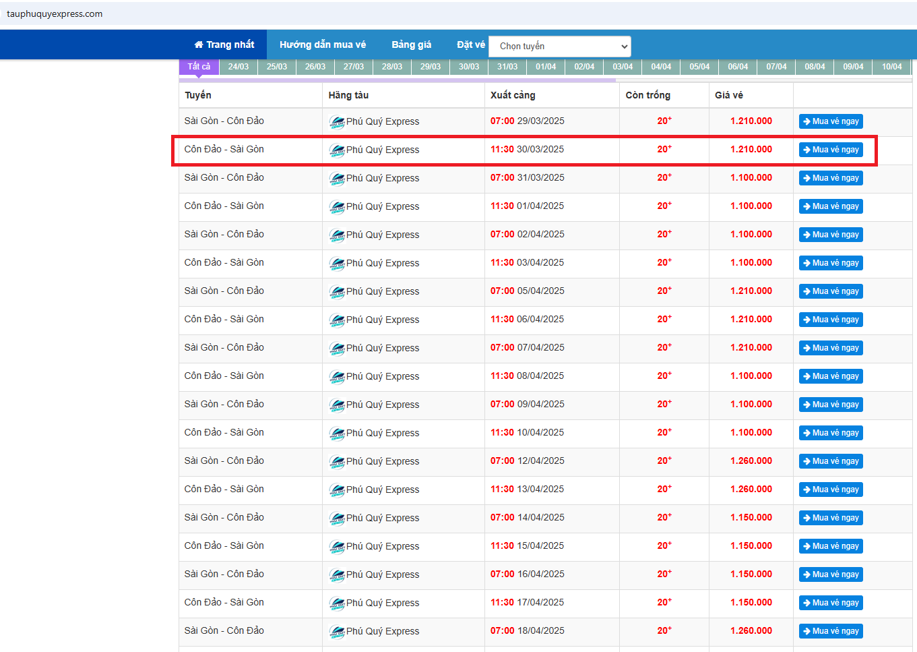Screen dimensions: 917x652
Task: Click Phú Quý Express logo in 30/03/2025 row
Action: [x=337, y=150]
